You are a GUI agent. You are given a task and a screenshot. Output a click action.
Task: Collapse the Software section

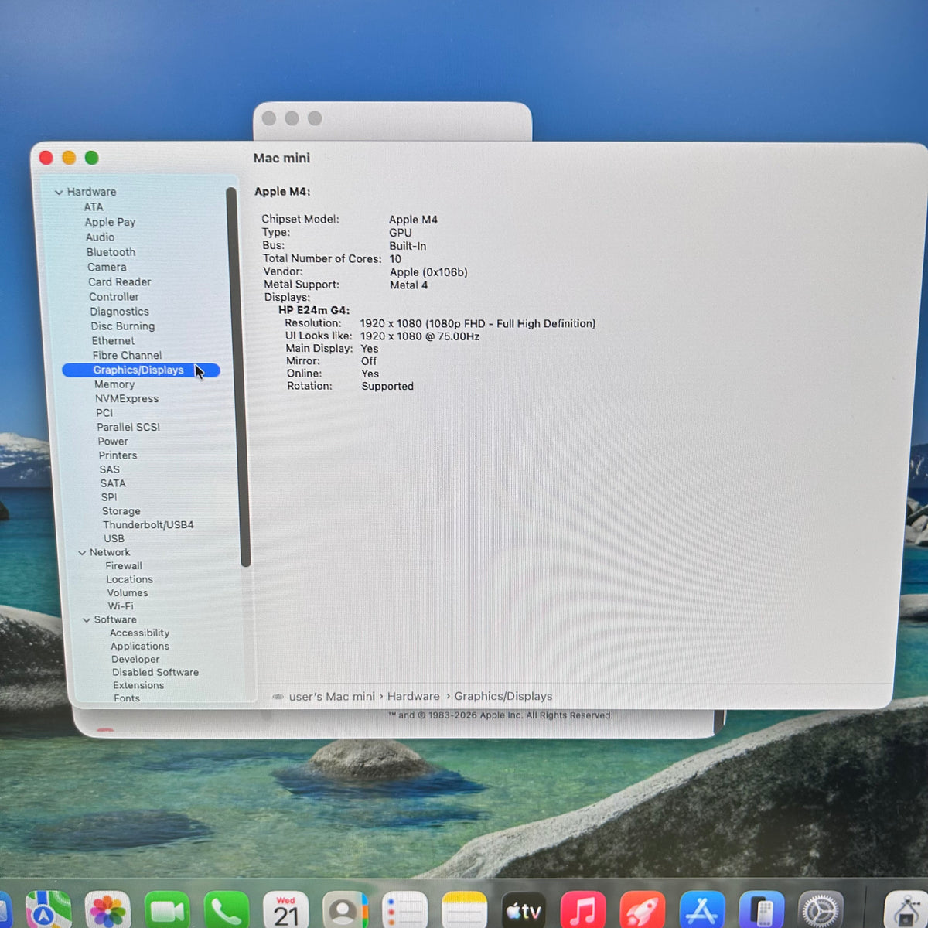[x=87, y=620]
